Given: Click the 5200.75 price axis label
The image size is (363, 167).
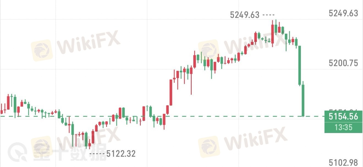Looking at the screenshot, I should click(x=343, y=63).
